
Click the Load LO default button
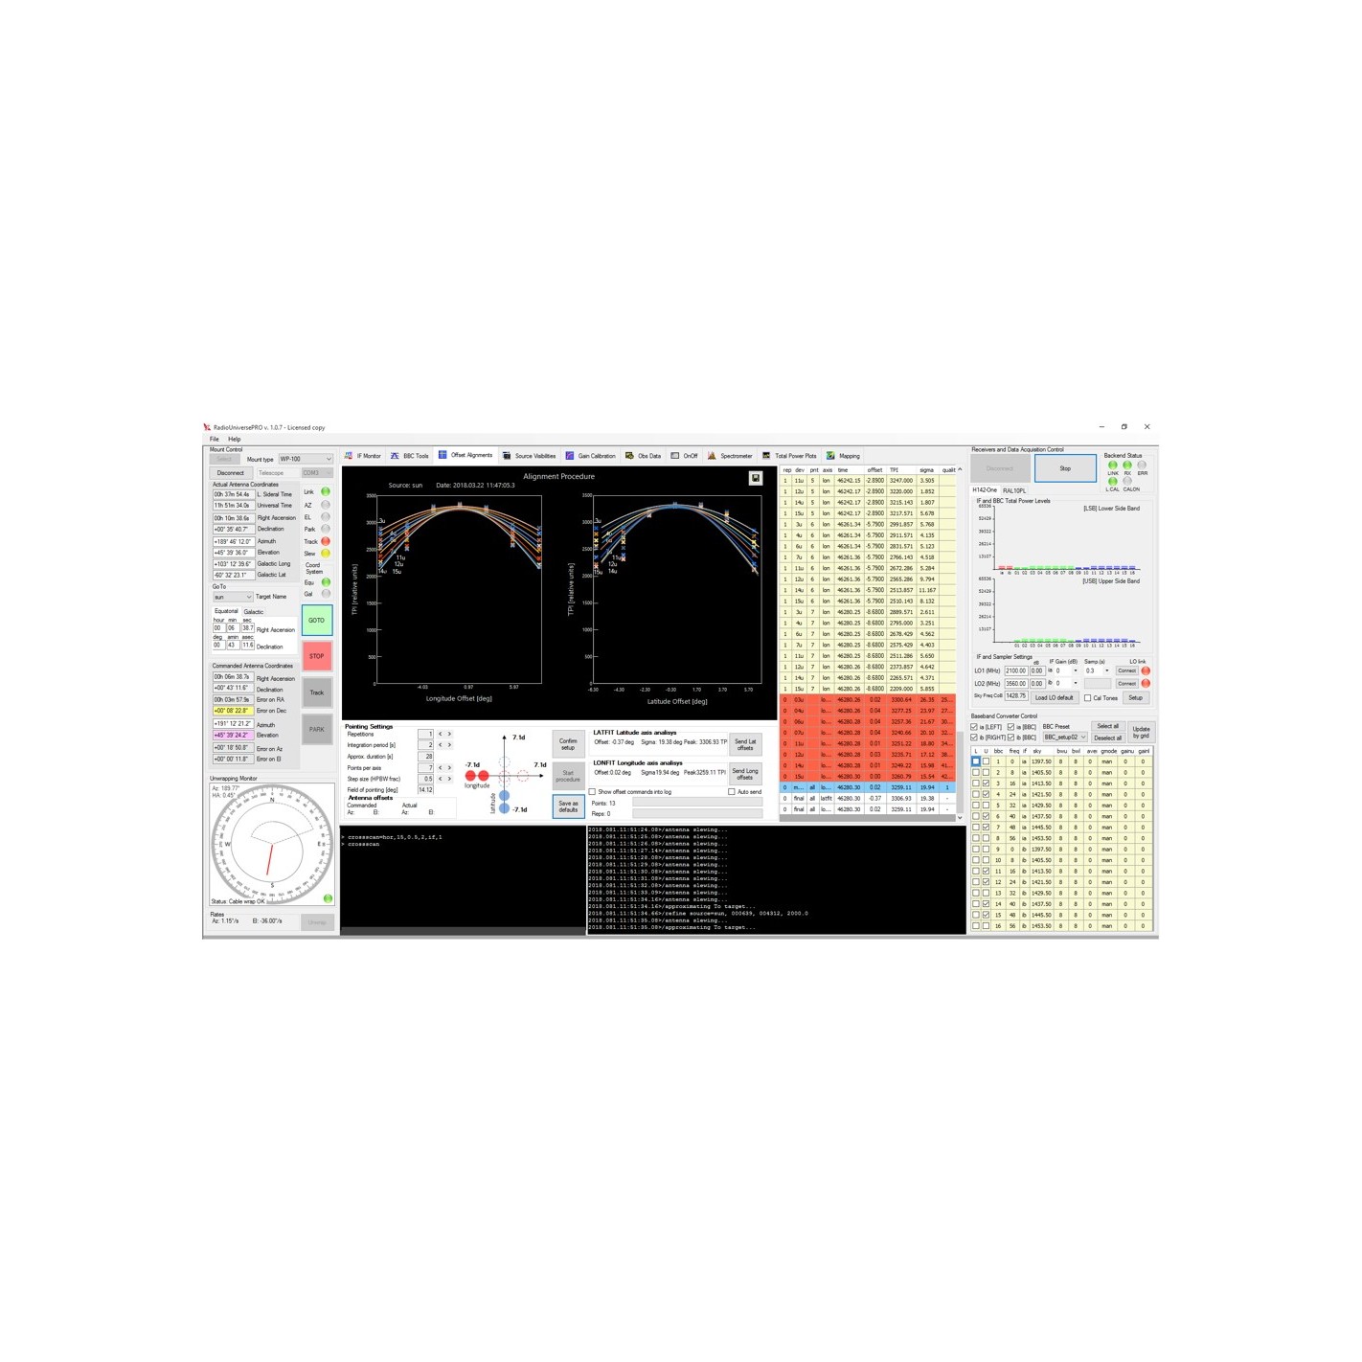(x=1054, y=698)
